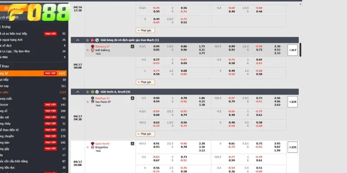347x173 pixels.
Task: Favorite the Botafogo RJ vs Sao Paulo match
Action: click(88, 102)
